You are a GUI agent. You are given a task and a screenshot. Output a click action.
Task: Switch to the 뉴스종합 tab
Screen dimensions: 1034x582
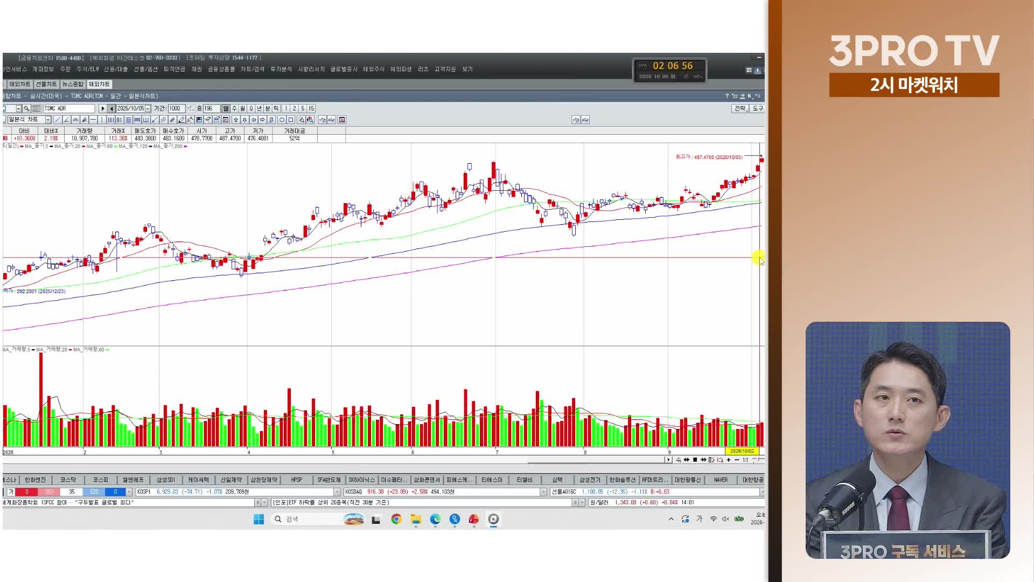[73, 84]
